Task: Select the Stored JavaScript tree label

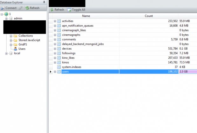Action: coord(29,40)
